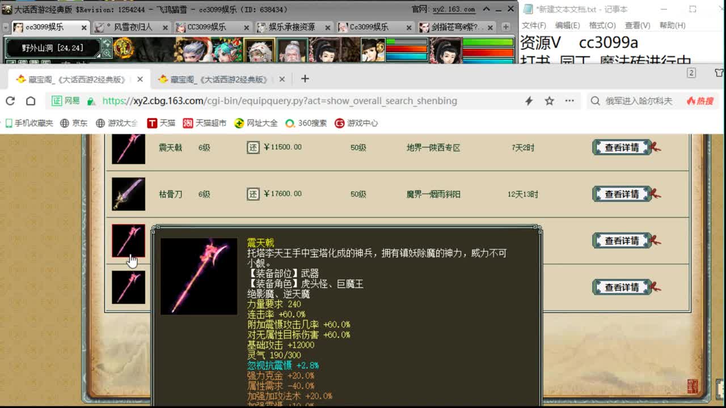The height and width of the screenshot is (408, 726).
Task: Click the address bar URL
Action: tap(280, 101)
